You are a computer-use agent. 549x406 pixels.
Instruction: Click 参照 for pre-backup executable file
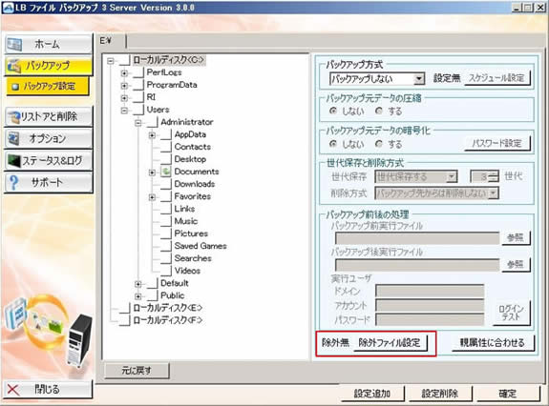[516, 238]
